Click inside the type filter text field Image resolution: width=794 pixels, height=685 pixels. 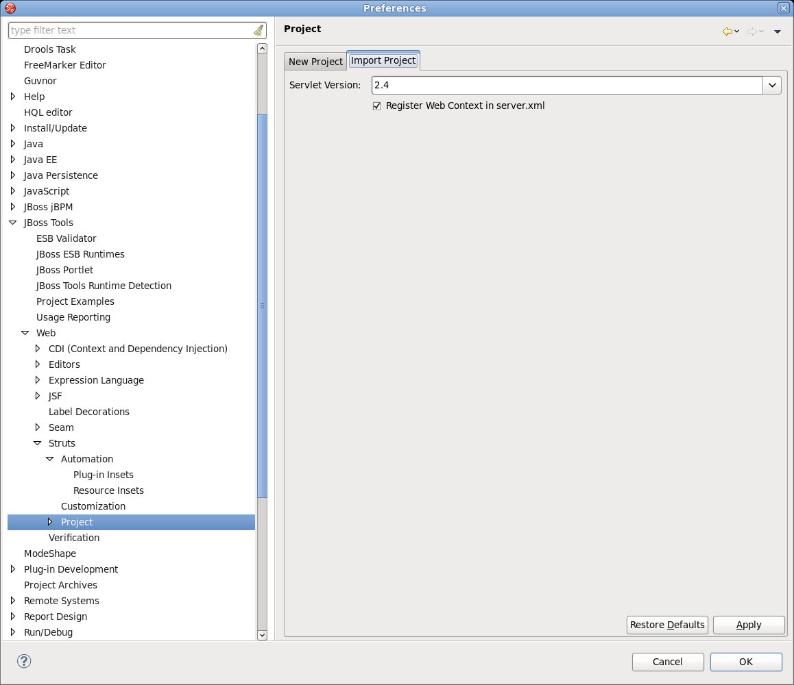[x=123, y=30]
